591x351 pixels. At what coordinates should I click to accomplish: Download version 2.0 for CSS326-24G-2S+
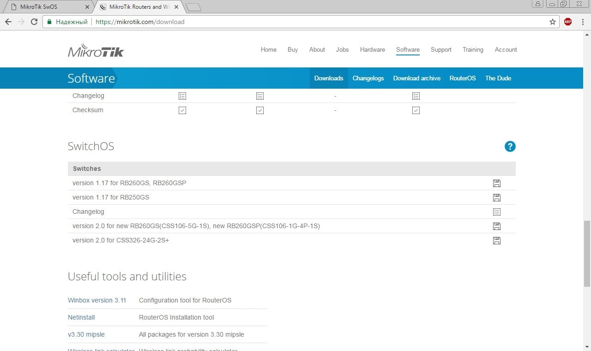point(496,241)
